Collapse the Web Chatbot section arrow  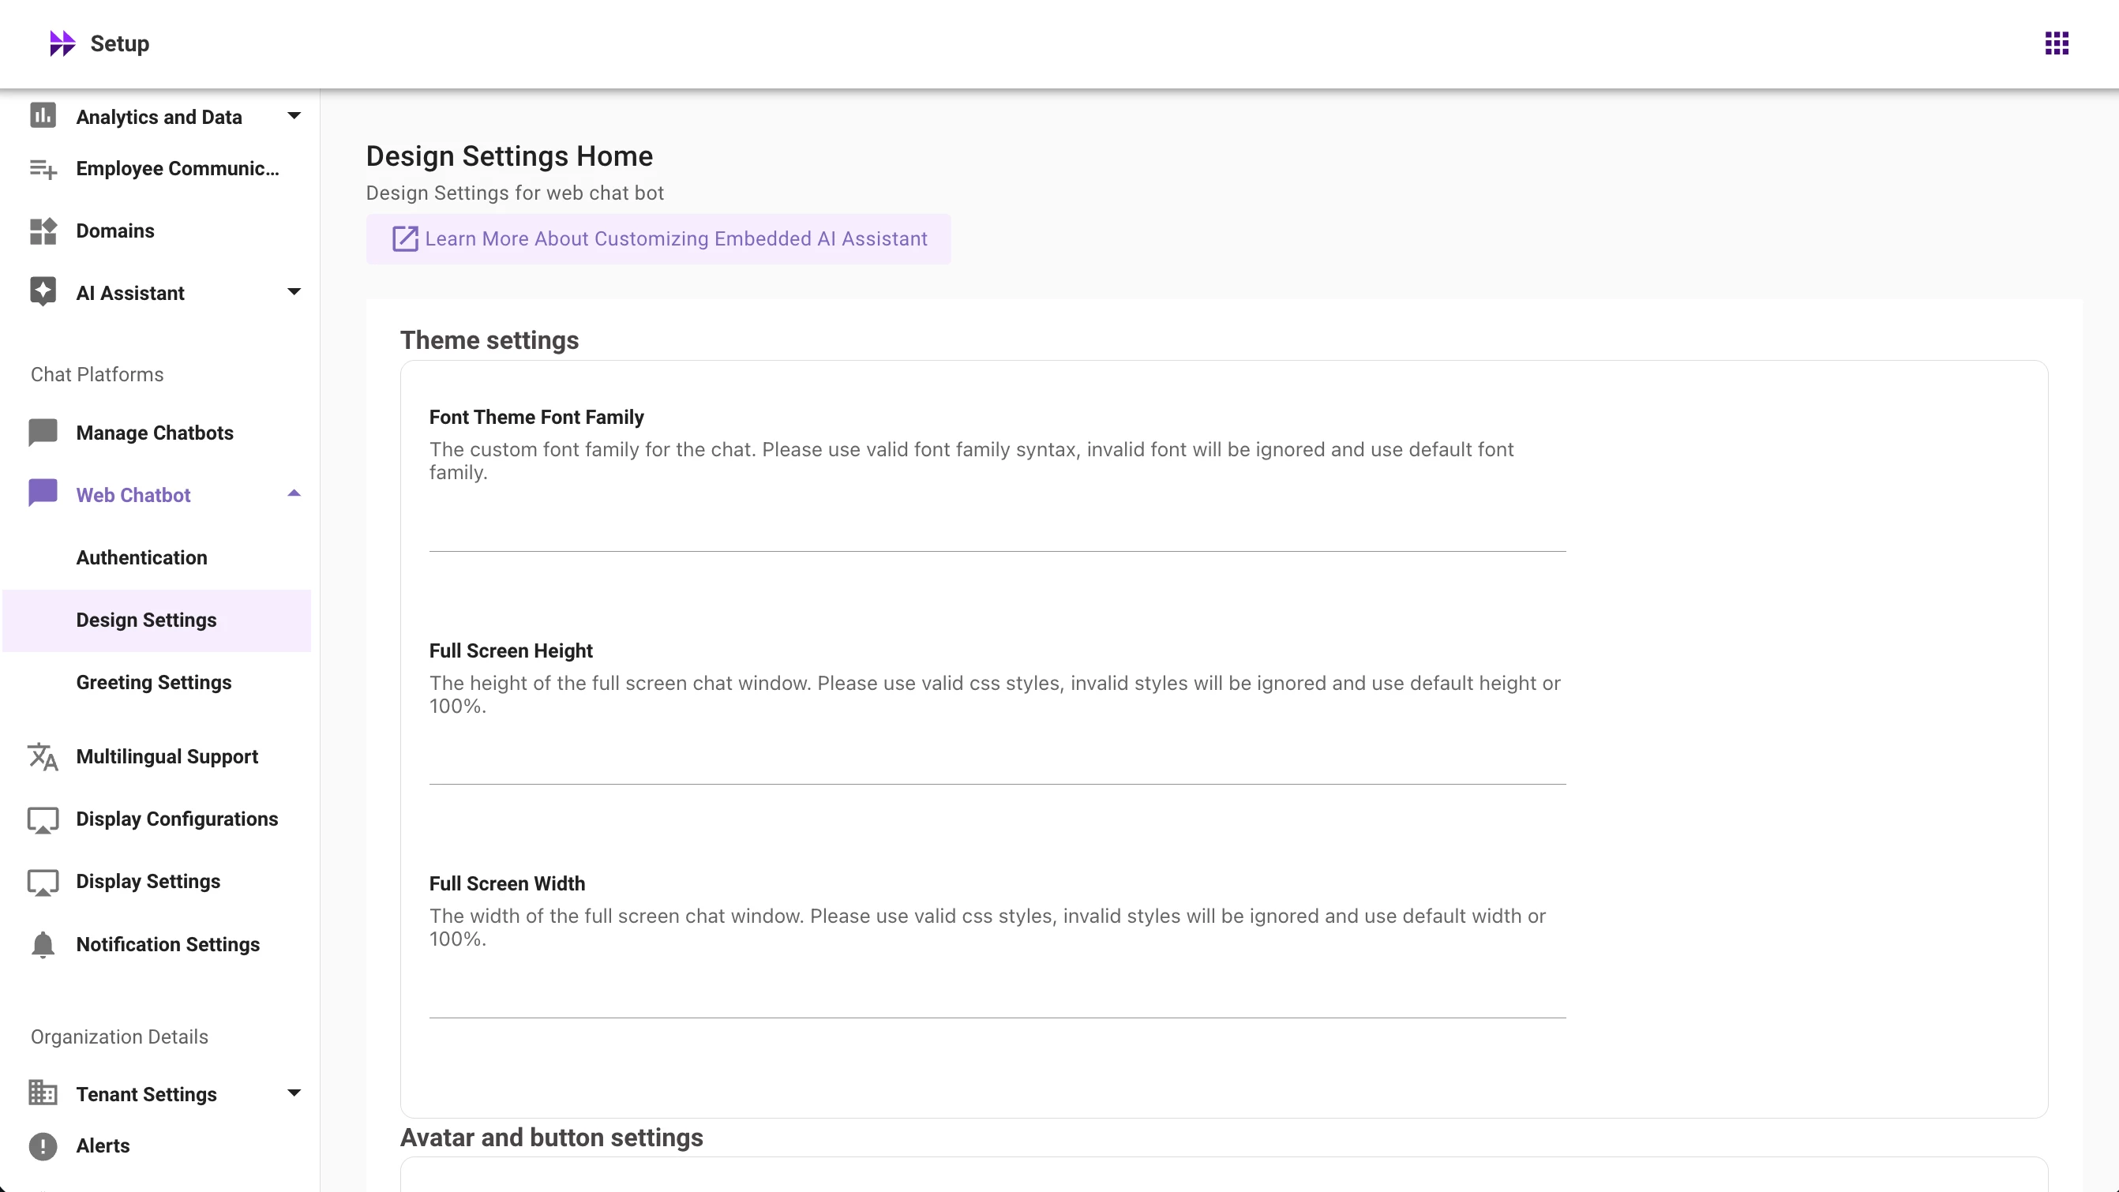[294, 493]
